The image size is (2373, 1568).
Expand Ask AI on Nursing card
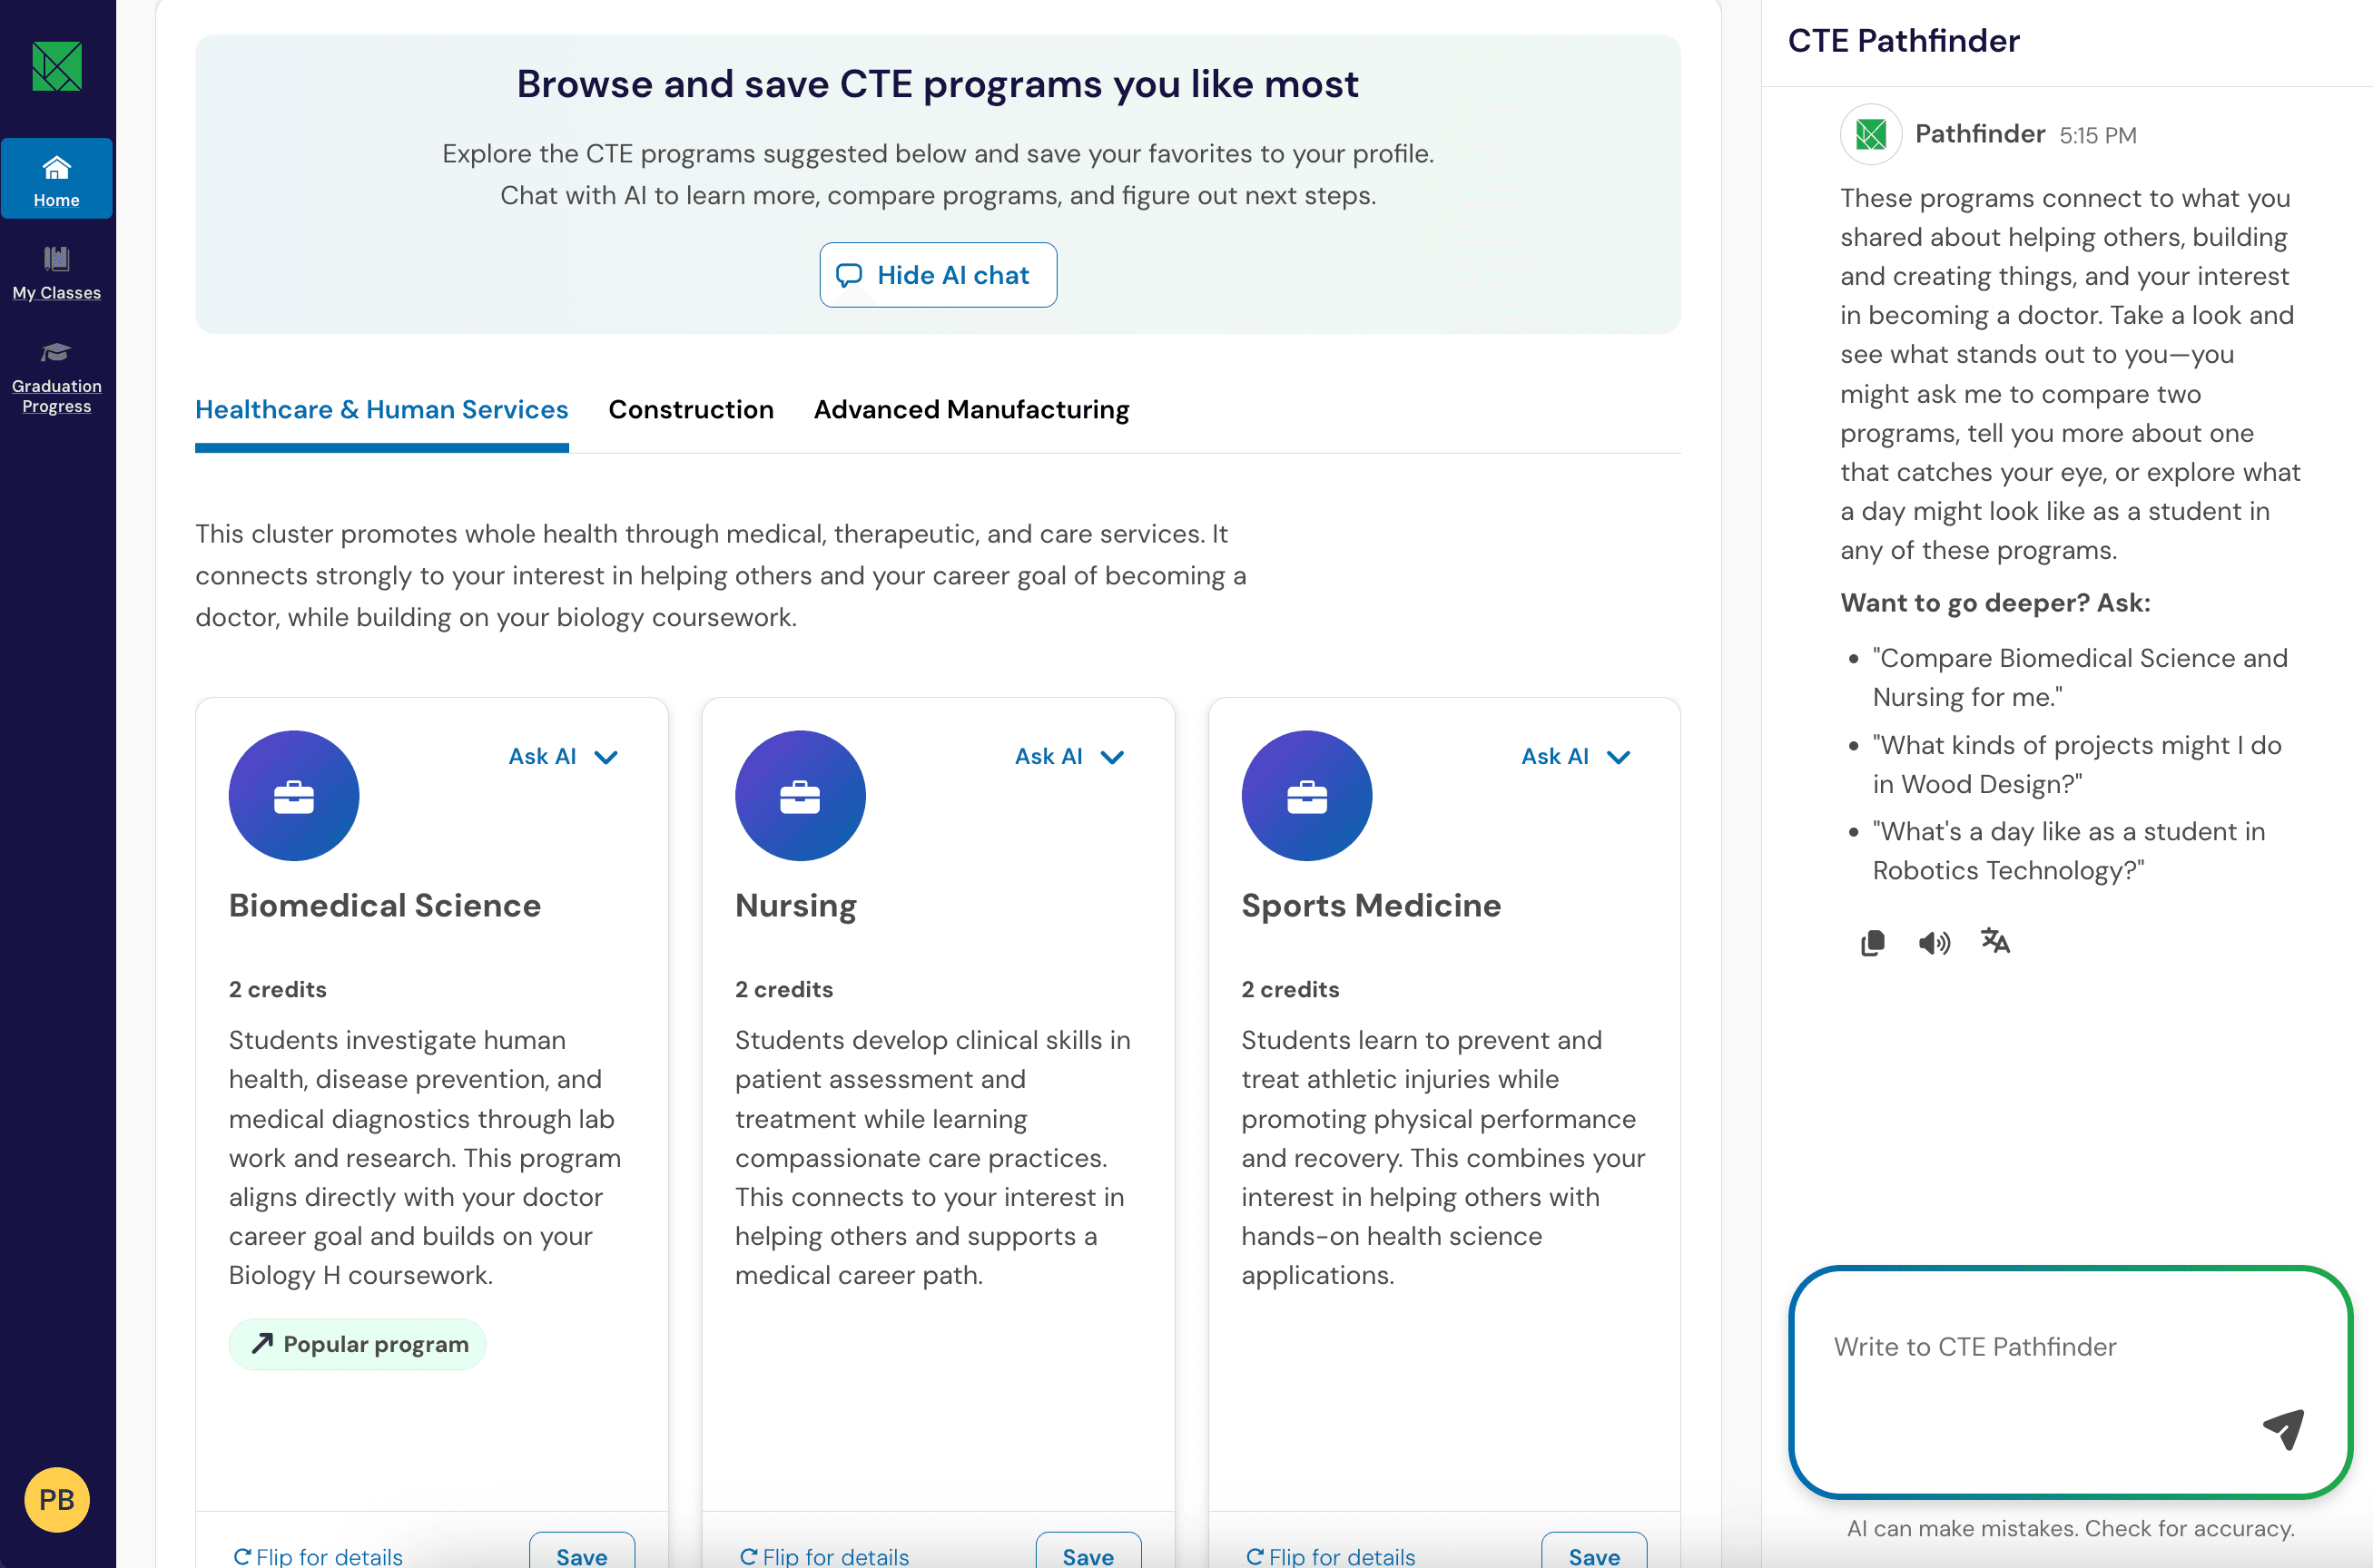pyautogui.click(x=1069, y=757)
